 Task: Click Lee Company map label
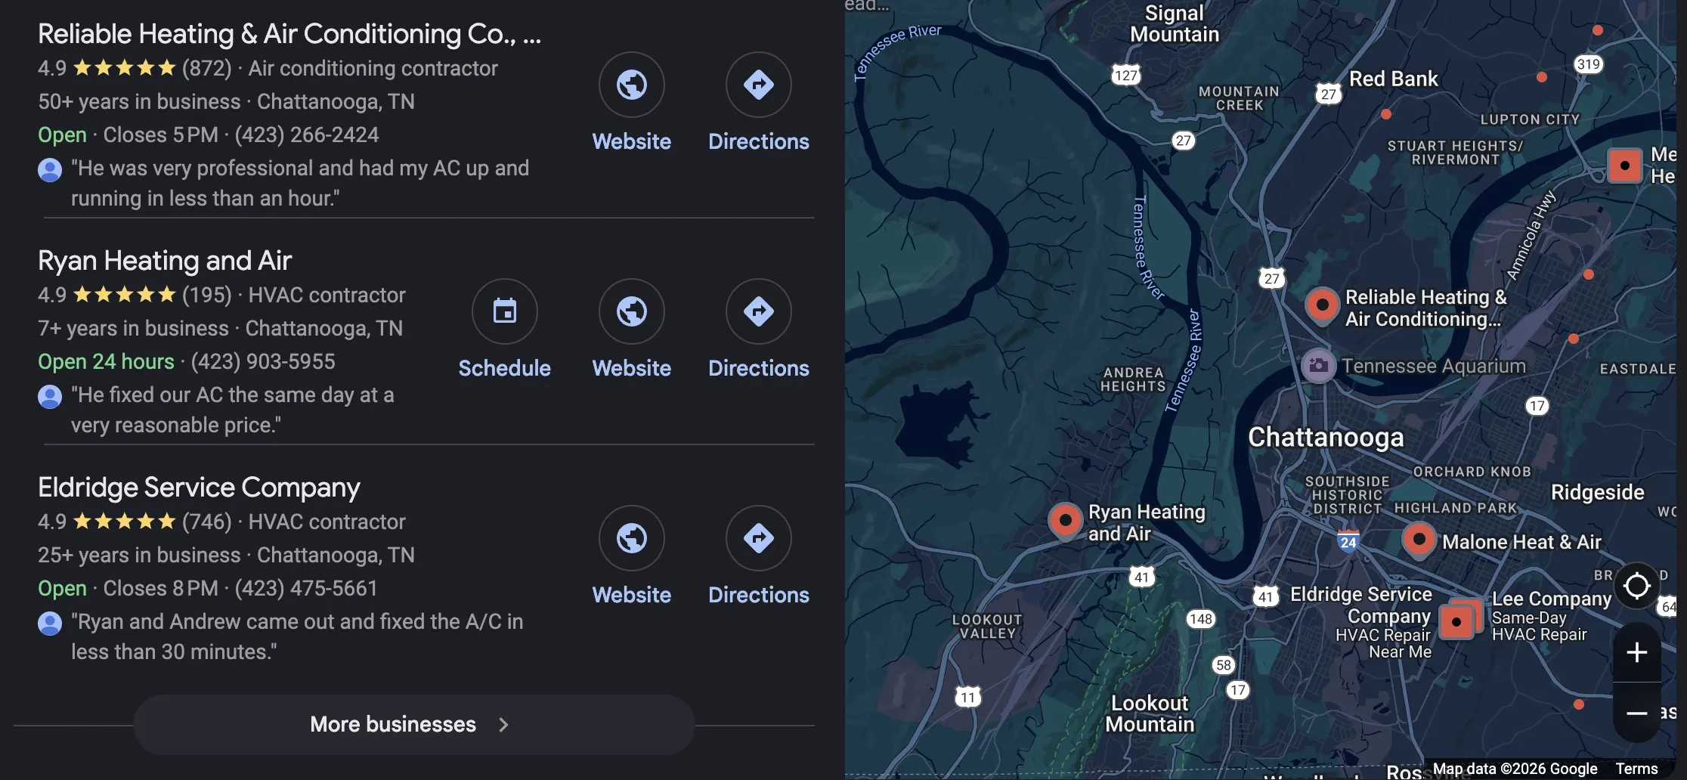[x=1551, y=599]
